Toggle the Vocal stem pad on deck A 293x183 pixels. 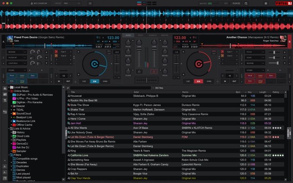[12, 76]
